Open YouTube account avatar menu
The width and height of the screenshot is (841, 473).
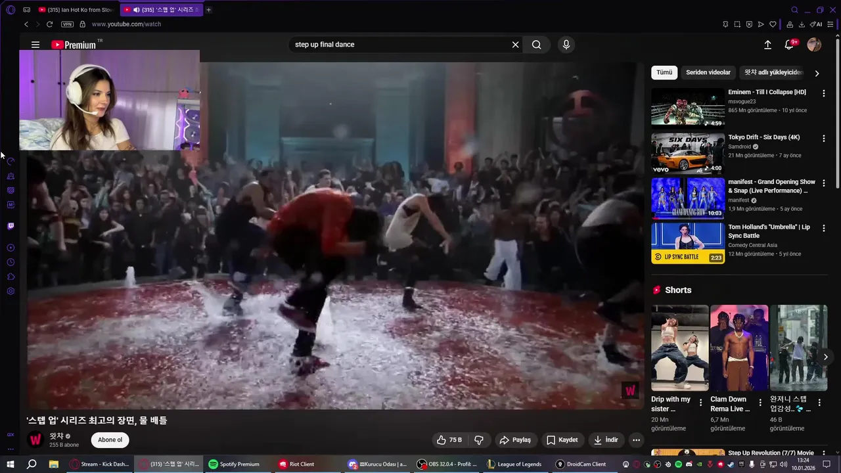coord(814,45)
